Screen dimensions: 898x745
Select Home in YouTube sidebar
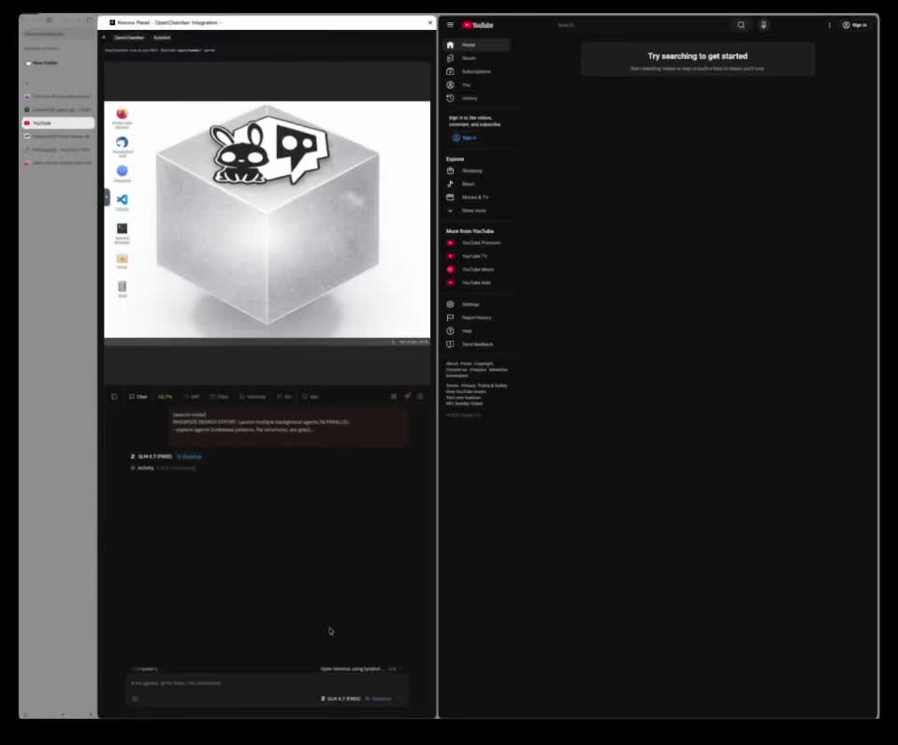(476, 45)
